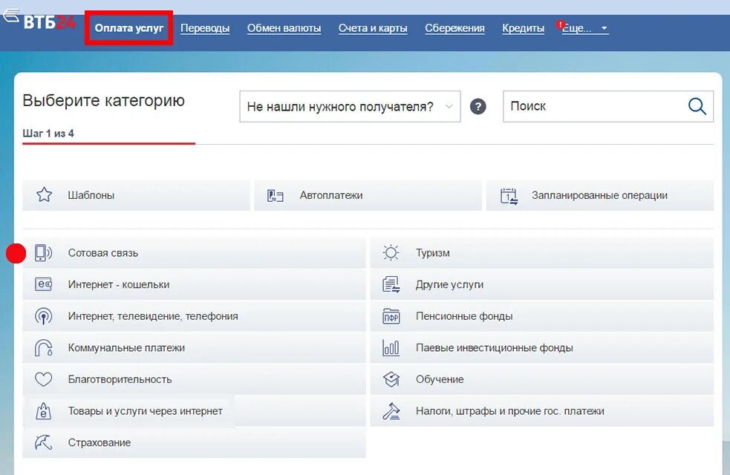This screenshot has height=475, width=730.
Task: Click the Благотворительность heart icon
Action: (x=44, y=379)
